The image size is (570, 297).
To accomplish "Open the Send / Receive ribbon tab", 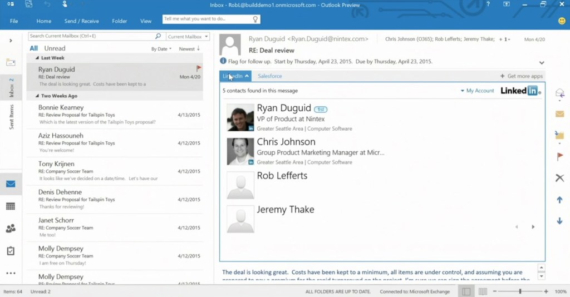I will click(81, 21).
